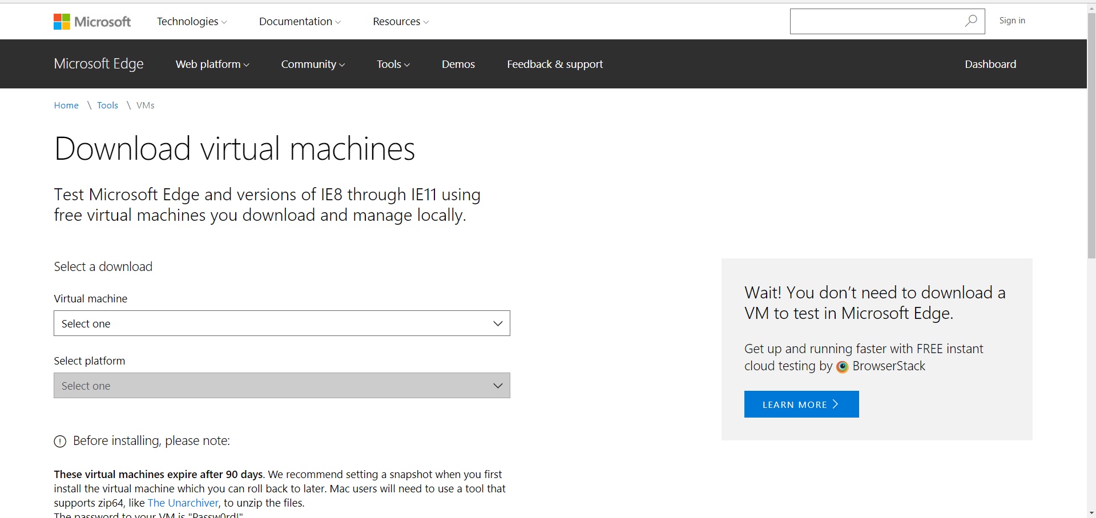Open the Resources dropdown menu
Screen dimensions: 1096x518
click(x=401, y=22)
